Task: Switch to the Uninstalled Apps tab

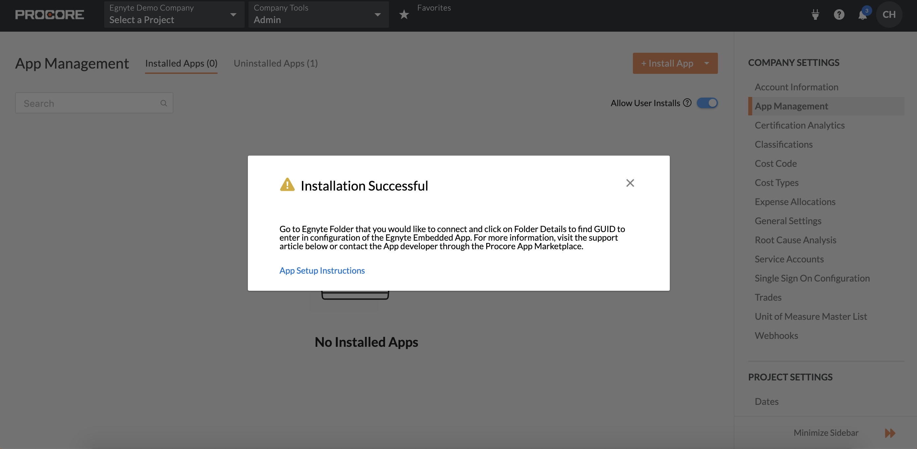Action: coord(276,63)
